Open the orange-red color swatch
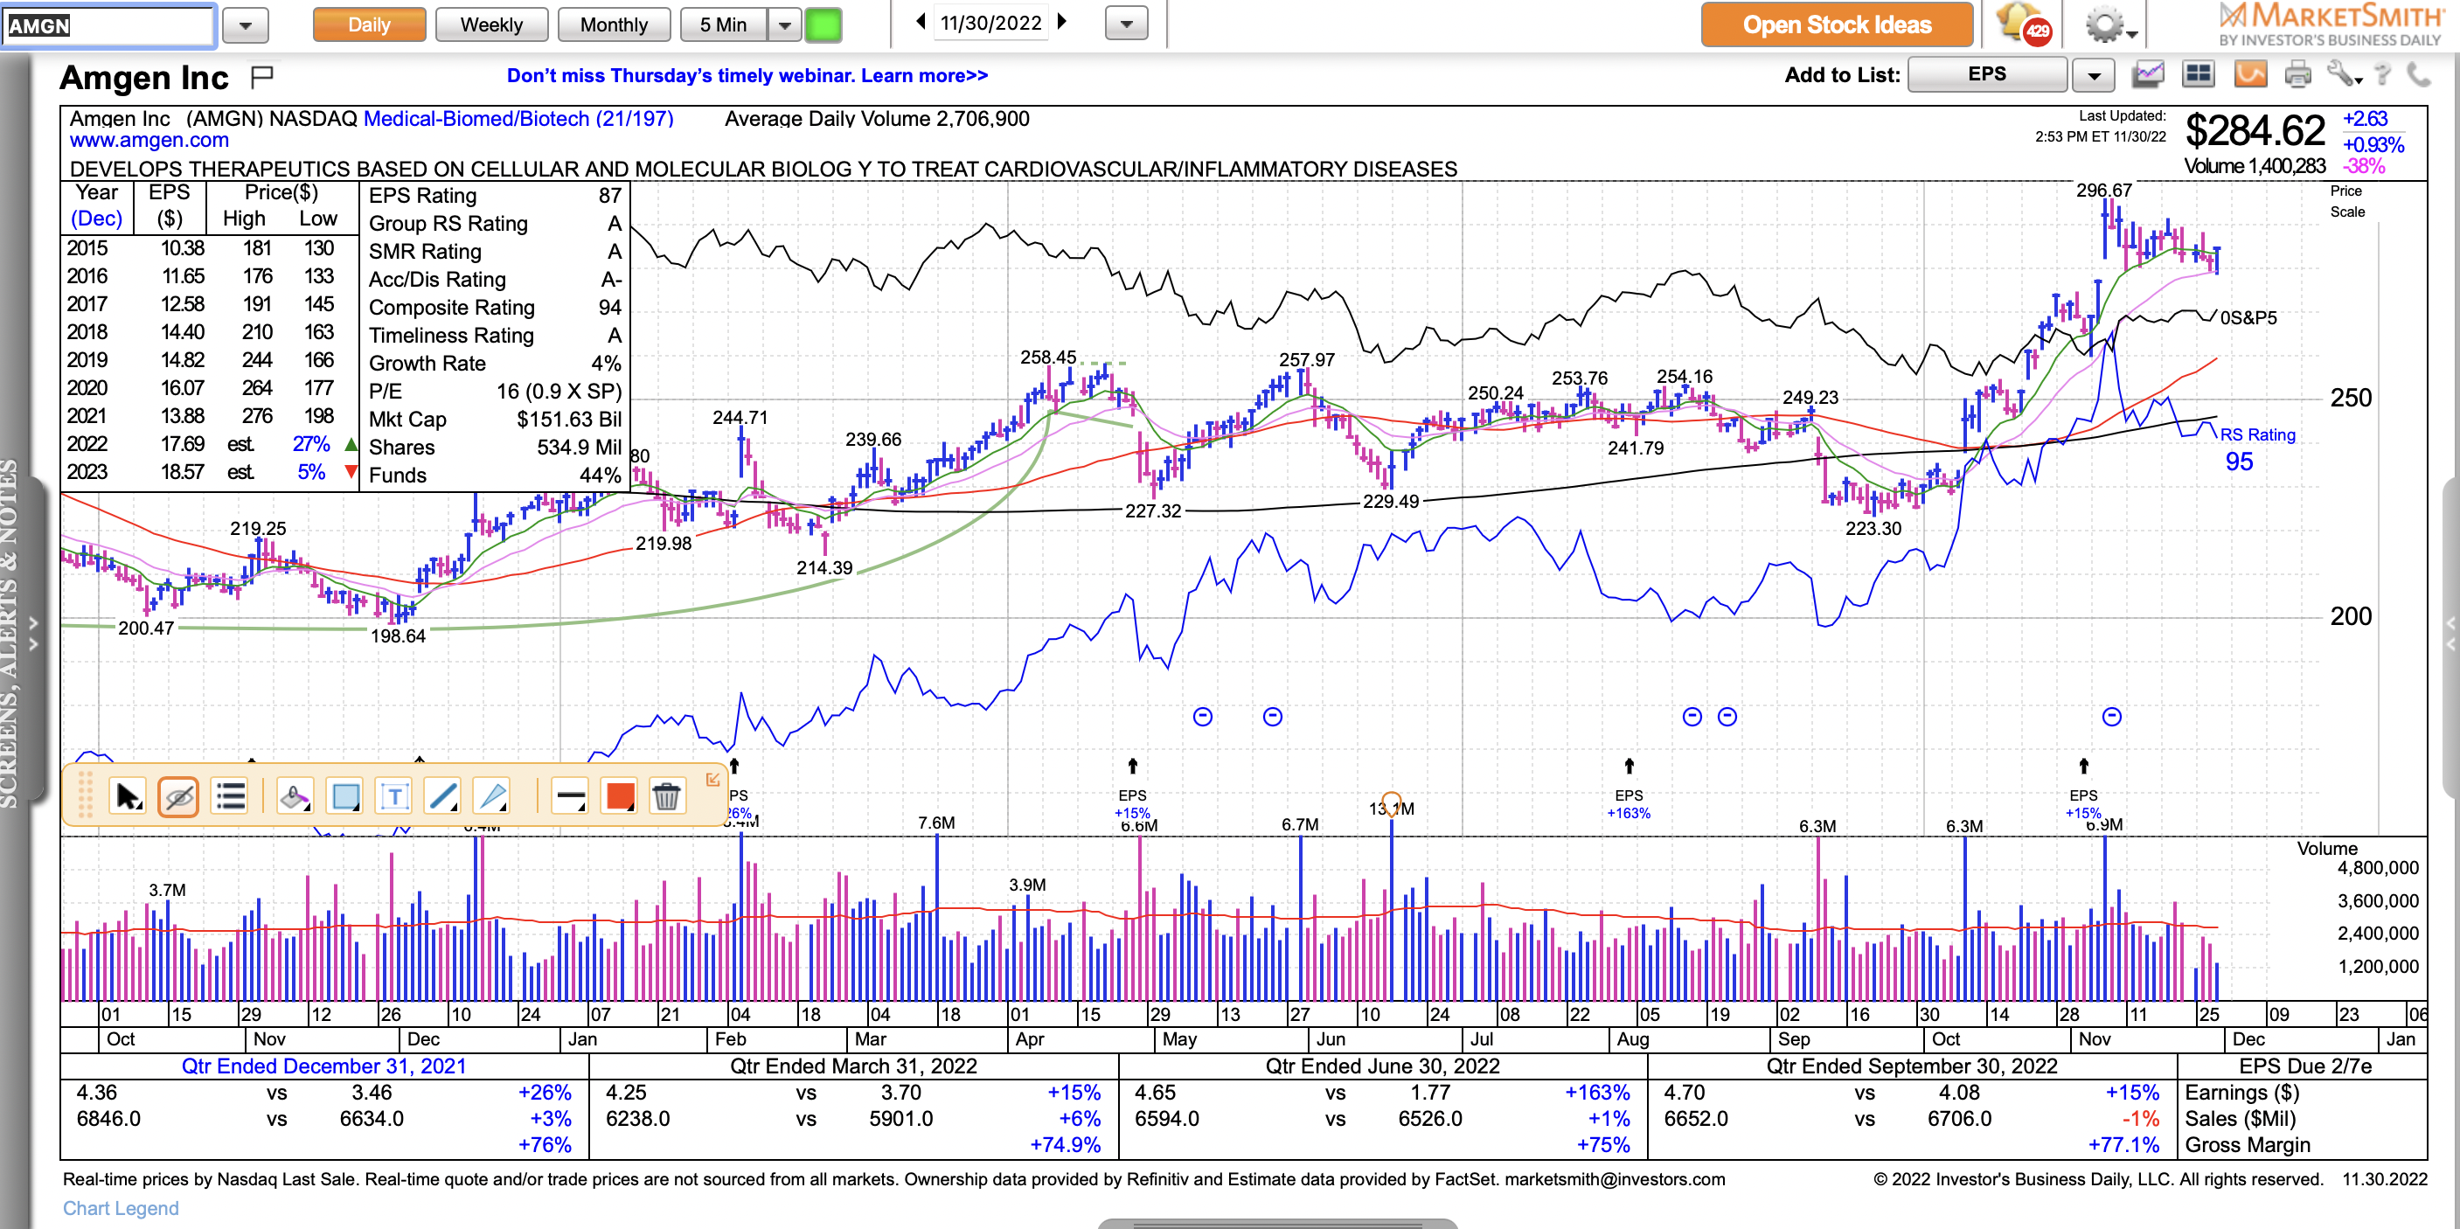The width and height of the screenshot is (2460, 1229). pos(620,795)
